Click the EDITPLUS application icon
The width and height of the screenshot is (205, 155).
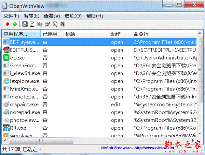6,50
